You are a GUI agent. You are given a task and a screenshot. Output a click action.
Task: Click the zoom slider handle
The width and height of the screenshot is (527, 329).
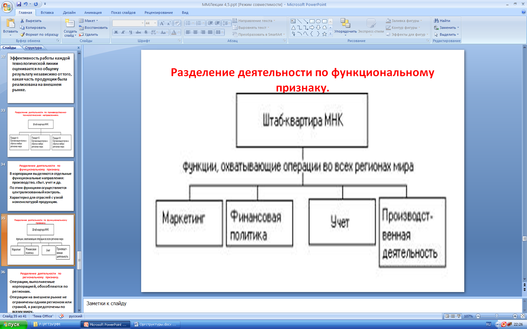497,316
